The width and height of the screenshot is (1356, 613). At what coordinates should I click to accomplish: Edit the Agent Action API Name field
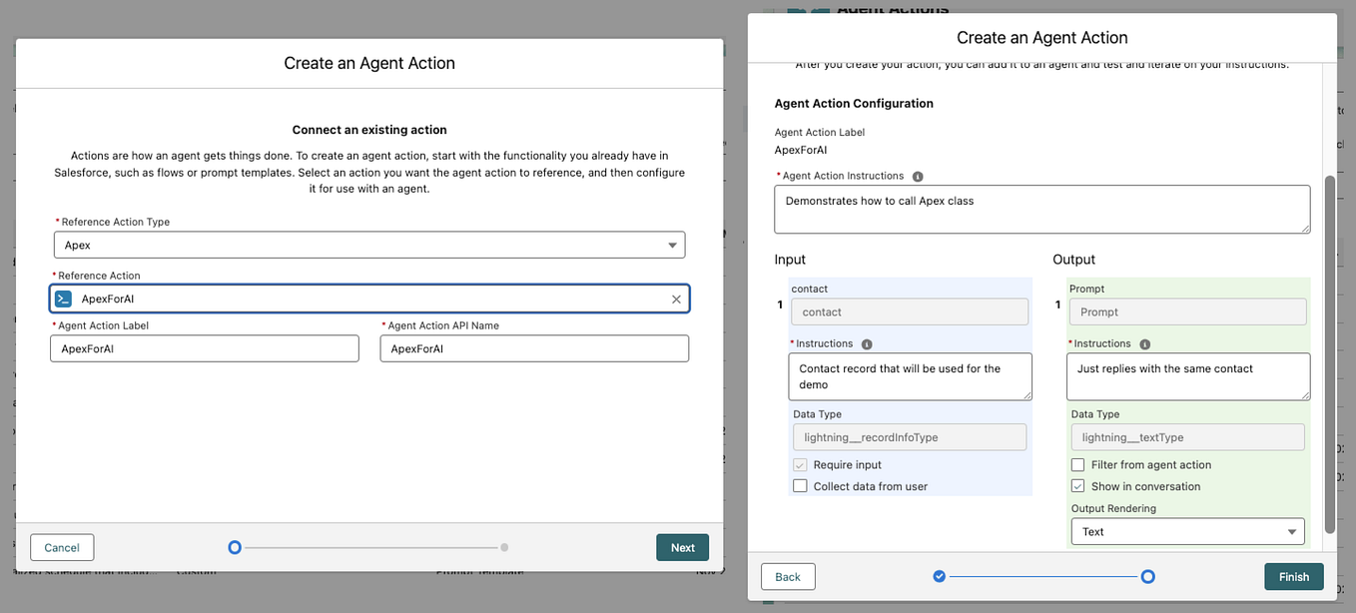[534, 348]
